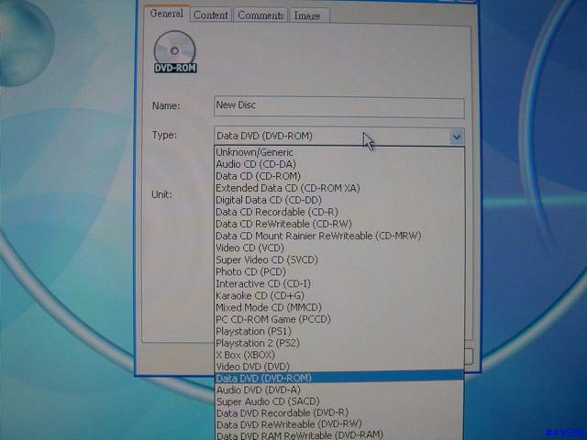Select Playstation (PS1) type
The image size is (587, 440).
point(339,331)
